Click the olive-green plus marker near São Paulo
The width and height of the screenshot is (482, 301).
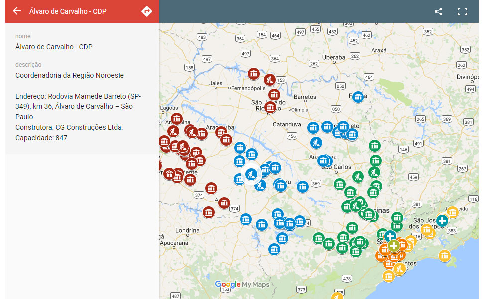[393, 245]
